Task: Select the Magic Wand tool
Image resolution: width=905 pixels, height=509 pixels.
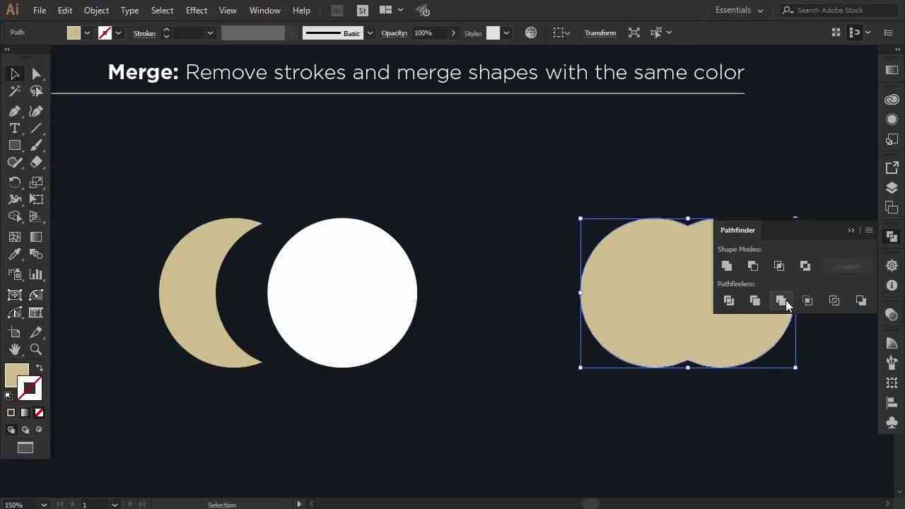Action: [15, 91]
